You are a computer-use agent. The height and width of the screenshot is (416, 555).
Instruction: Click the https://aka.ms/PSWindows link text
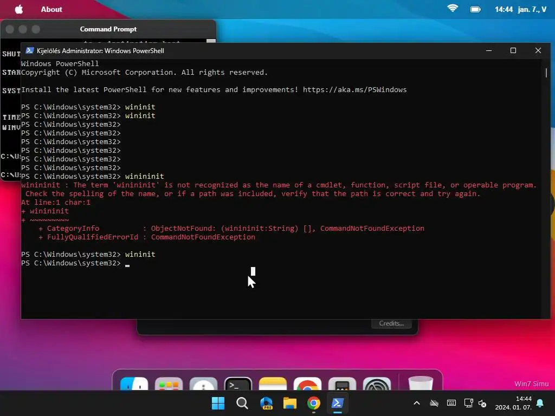pos(354,90)
